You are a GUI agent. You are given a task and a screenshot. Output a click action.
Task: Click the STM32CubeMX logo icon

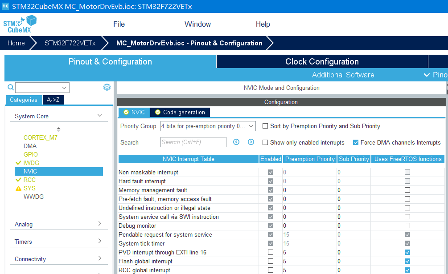coord(20,24)
